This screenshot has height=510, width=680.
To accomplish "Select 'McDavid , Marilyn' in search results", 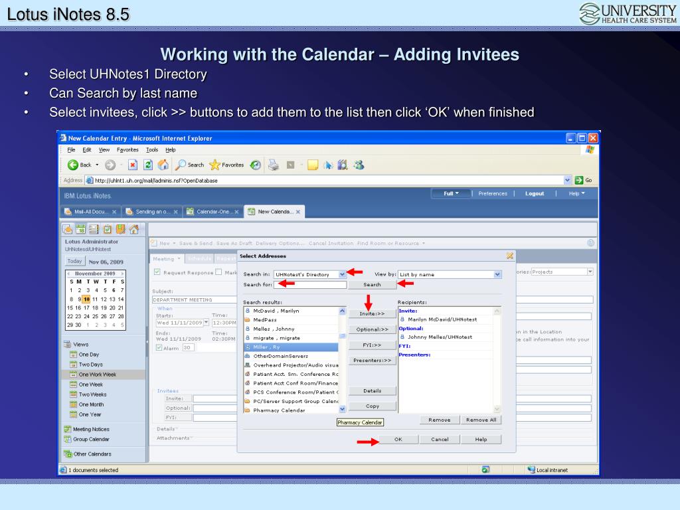I will pos(291,311).
